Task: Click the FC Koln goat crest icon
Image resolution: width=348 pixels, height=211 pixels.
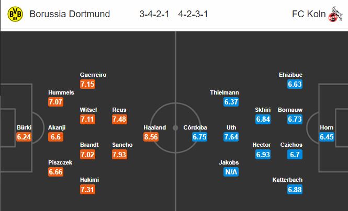Action: (x=335, y=14)
